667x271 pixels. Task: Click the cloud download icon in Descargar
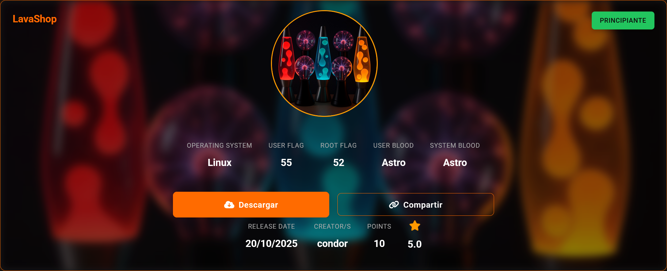tap(229, 205)
